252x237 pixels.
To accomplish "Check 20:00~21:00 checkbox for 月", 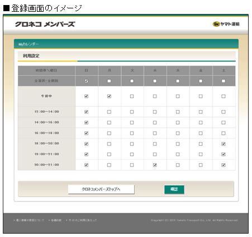I will tap(109, 165).
